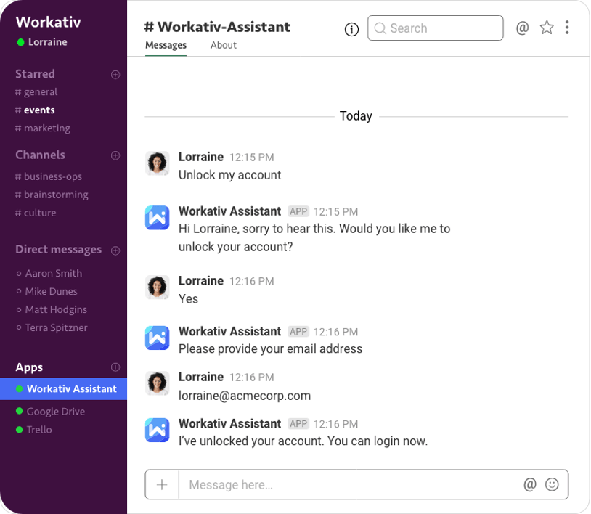
Task: Expand the Channels section with its plus icon
Action: (115, 155)
